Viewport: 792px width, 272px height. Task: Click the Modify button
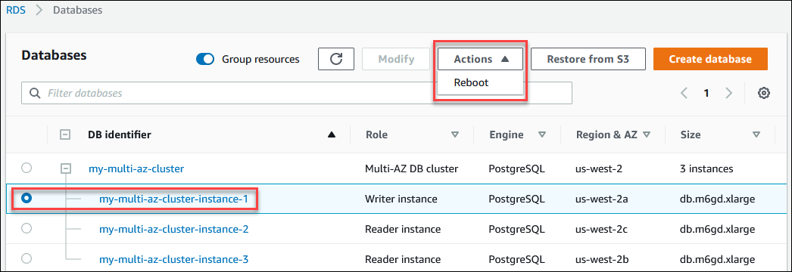[x=396, y=59]
